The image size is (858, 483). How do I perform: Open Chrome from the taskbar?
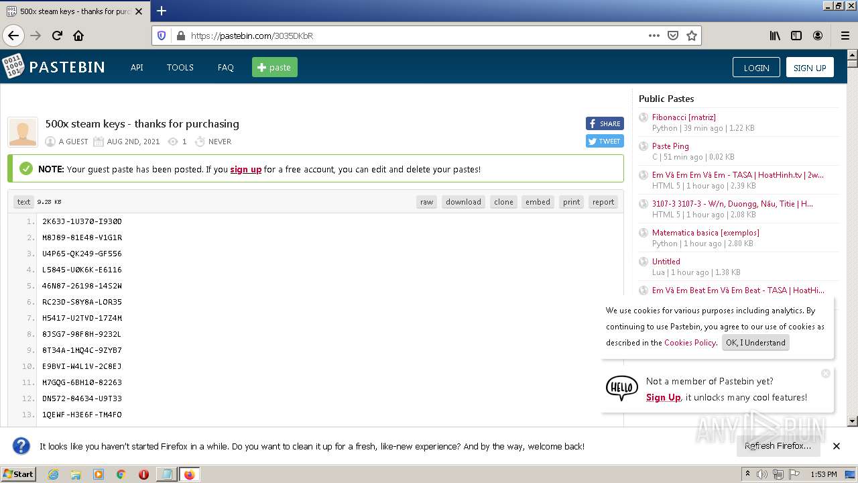[121, 474]
